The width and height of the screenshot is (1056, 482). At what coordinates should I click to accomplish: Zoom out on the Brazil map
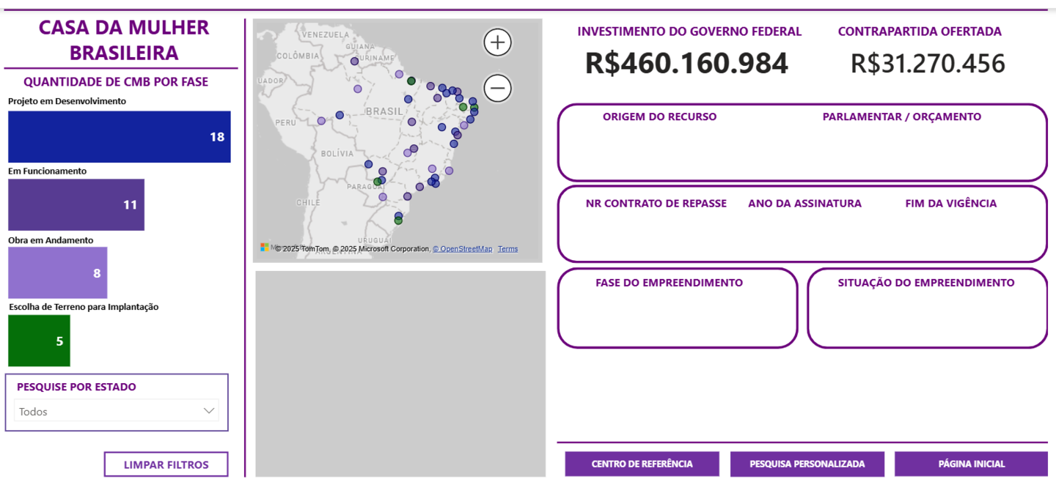[497, 89]
